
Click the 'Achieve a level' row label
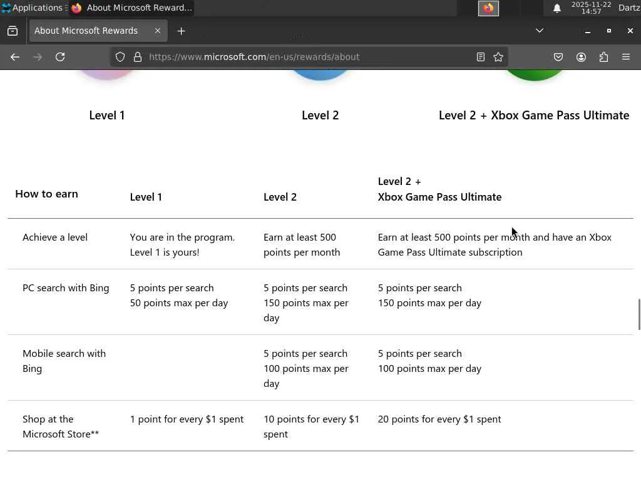tap(55, 237)
